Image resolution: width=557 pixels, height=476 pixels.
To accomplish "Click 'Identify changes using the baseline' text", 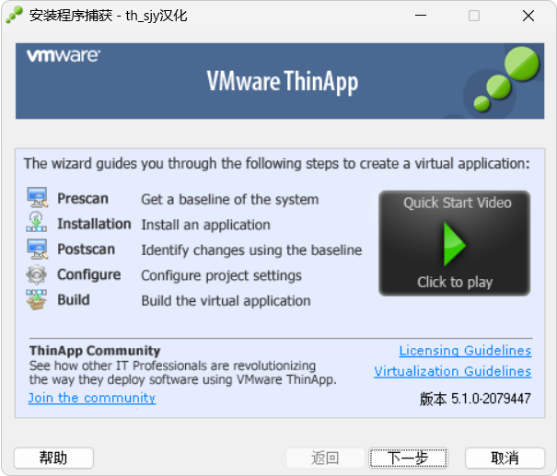I will pyautogui.click(x=251, y=250).
